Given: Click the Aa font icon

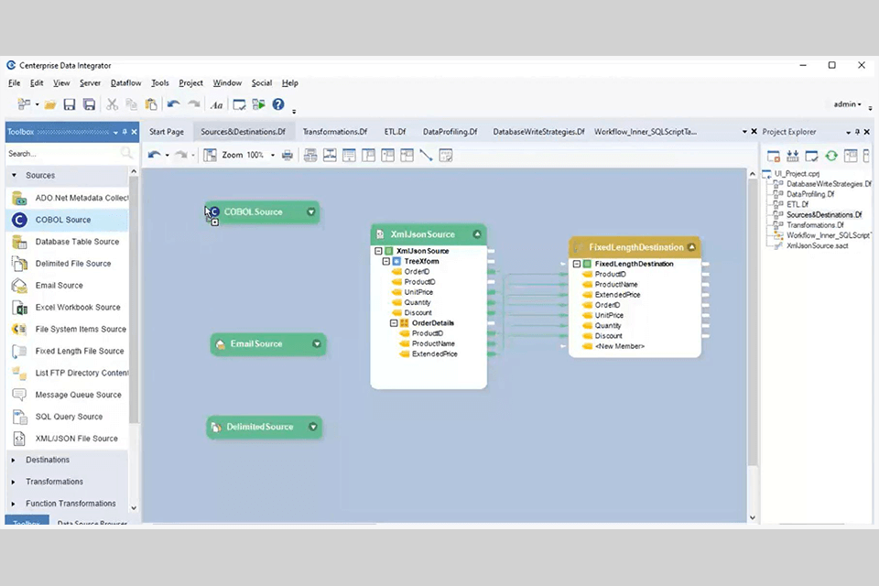Looking at the screenshot, I should [x=216, y=105].
